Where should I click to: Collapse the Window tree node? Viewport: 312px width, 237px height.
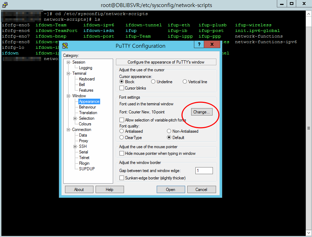pos(68,96)
